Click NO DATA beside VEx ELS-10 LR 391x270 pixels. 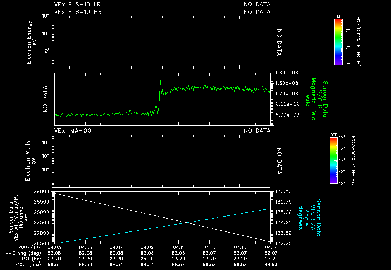(x=257, y=4)
